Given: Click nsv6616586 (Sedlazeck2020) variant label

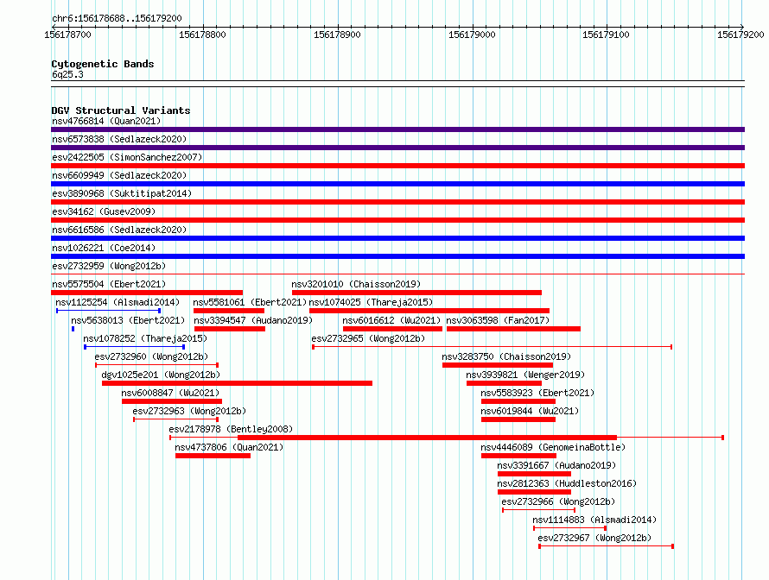Looking at the screenshot, I should pos(119,230).
